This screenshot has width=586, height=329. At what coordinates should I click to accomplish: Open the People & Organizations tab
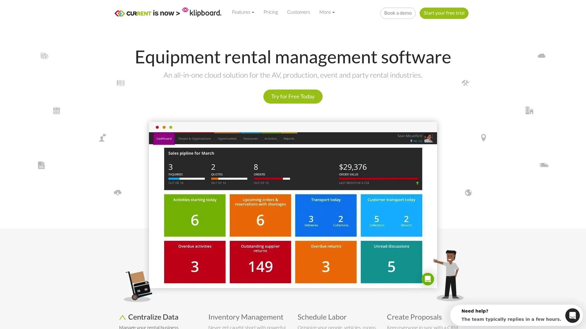click(x=195, y=138)
